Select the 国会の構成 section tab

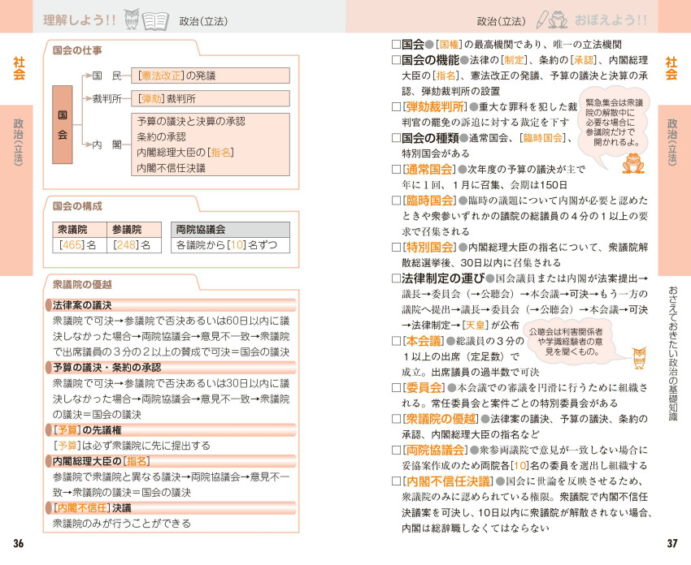click(77, 206)
